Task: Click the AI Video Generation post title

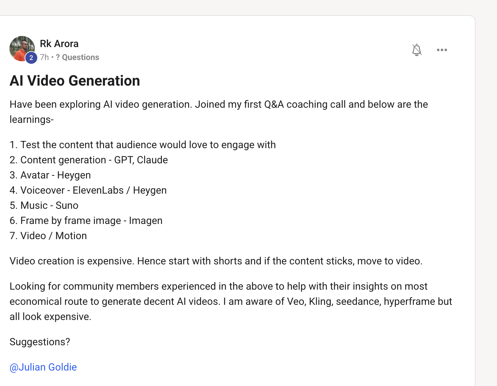Action: tap(75, 81)
